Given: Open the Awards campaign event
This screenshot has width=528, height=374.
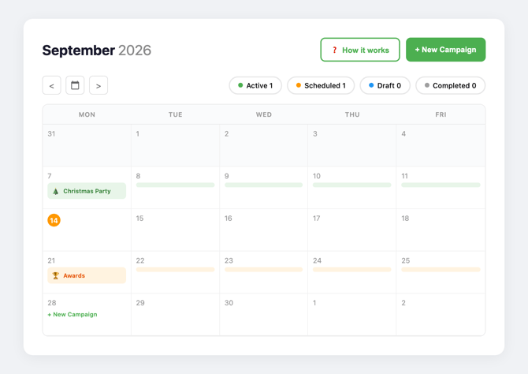Looking at the screenshot, I should [x=87, y=275].
